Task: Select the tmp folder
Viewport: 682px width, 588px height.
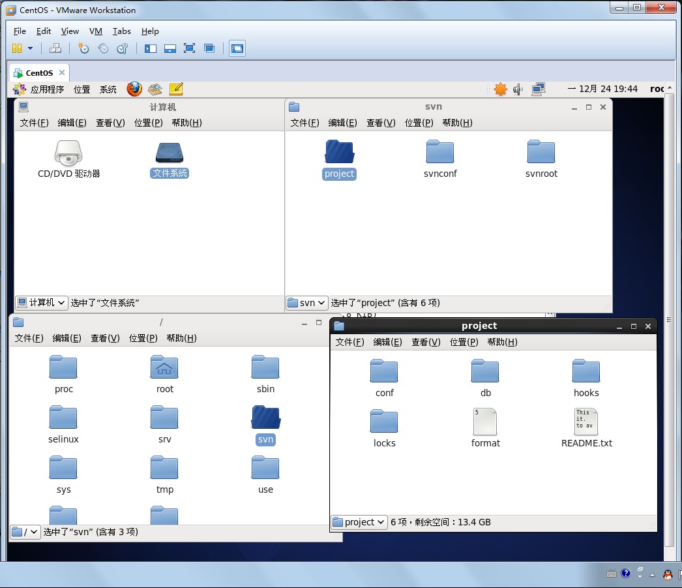Action: coord(164,475)
